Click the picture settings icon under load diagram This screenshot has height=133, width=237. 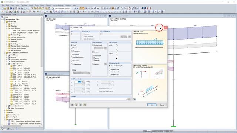[x=134, y=99]
